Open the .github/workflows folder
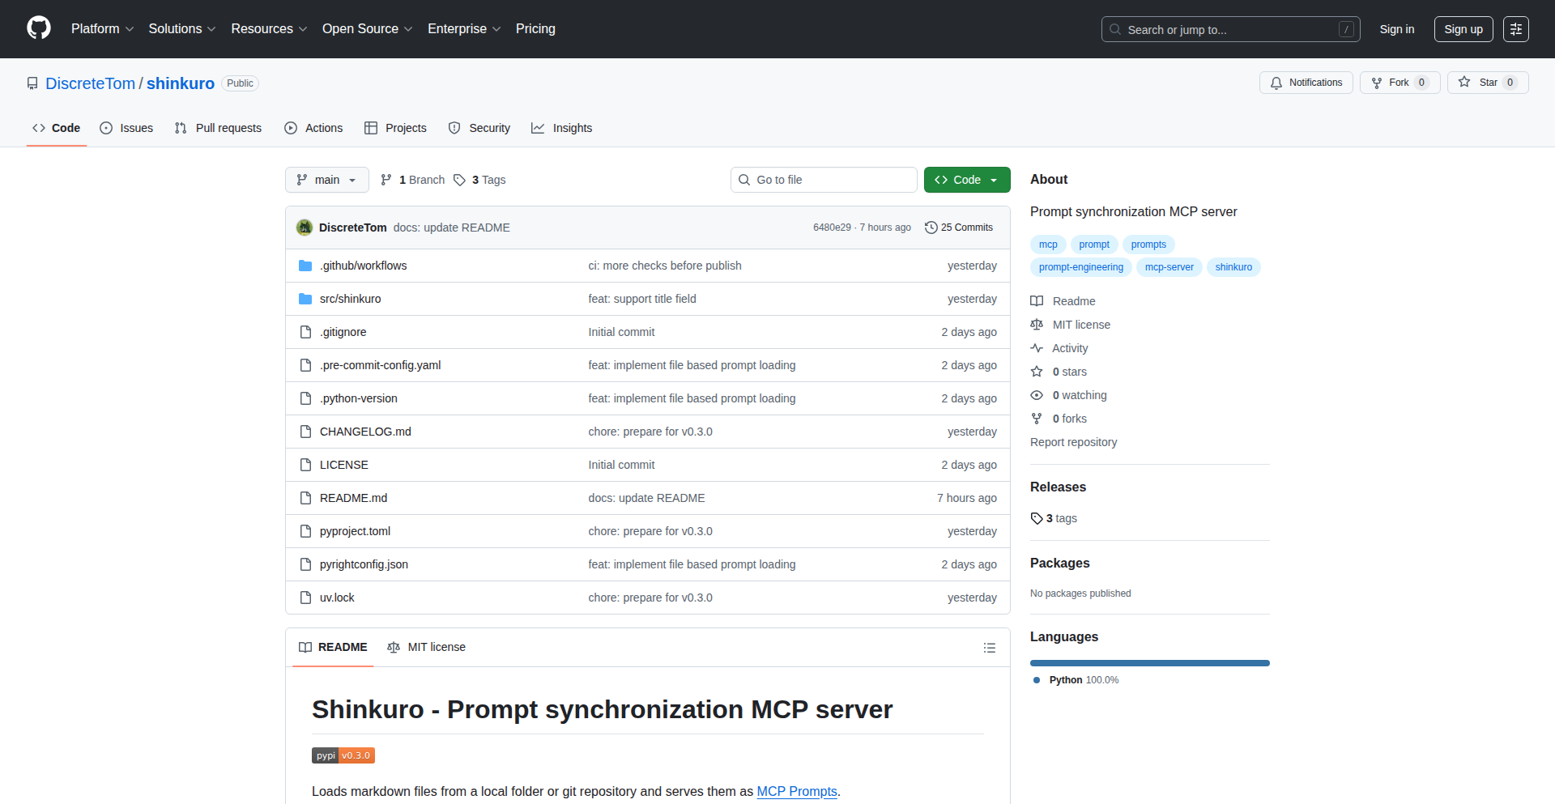Viewport: 1555px width, 804px height. pyautogui.click(x=363, y=266)
